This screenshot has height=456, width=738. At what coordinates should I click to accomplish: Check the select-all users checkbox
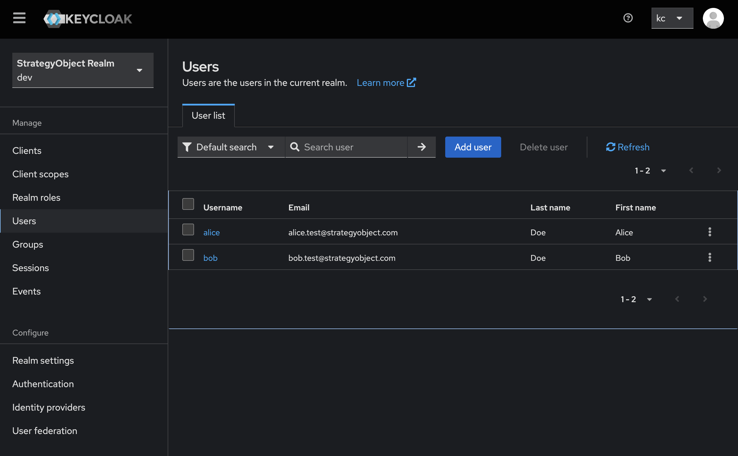click(188, 204)
